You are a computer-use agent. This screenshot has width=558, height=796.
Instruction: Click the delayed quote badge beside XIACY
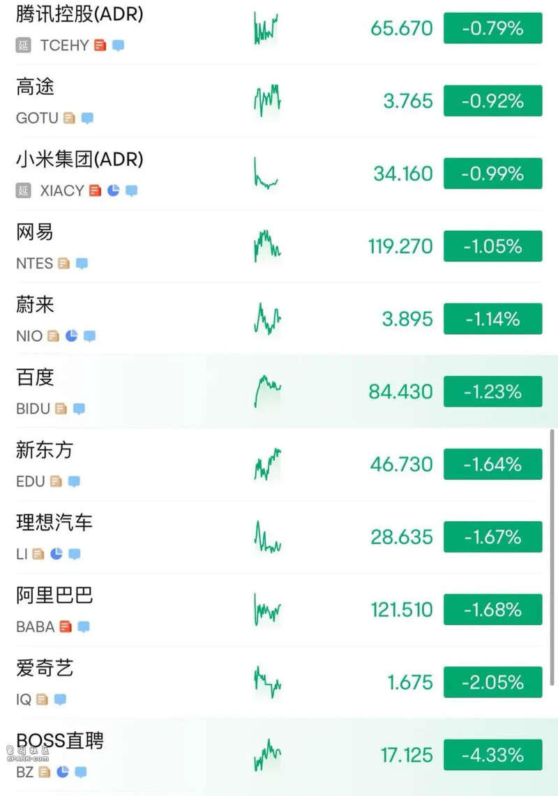pyautogui.click(x=23, y=190)
